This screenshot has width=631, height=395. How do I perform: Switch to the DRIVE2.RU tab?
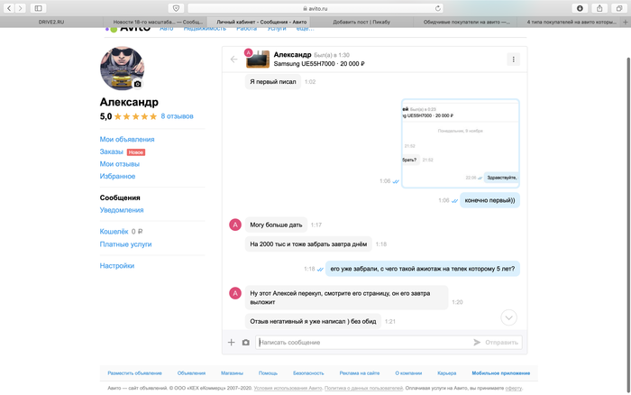(51, 22)
